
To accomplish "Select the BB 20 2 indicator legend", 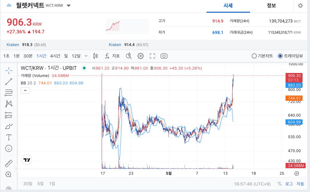I will [28, 83].
